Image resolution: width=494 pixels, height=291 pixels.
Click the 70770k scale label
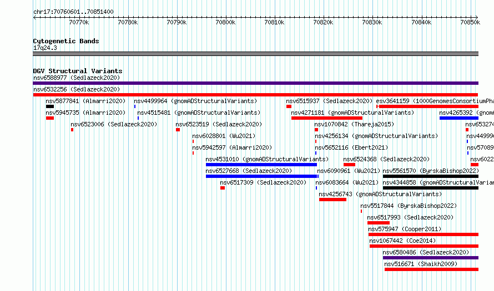pyautogui.click(x=79, y=22)
